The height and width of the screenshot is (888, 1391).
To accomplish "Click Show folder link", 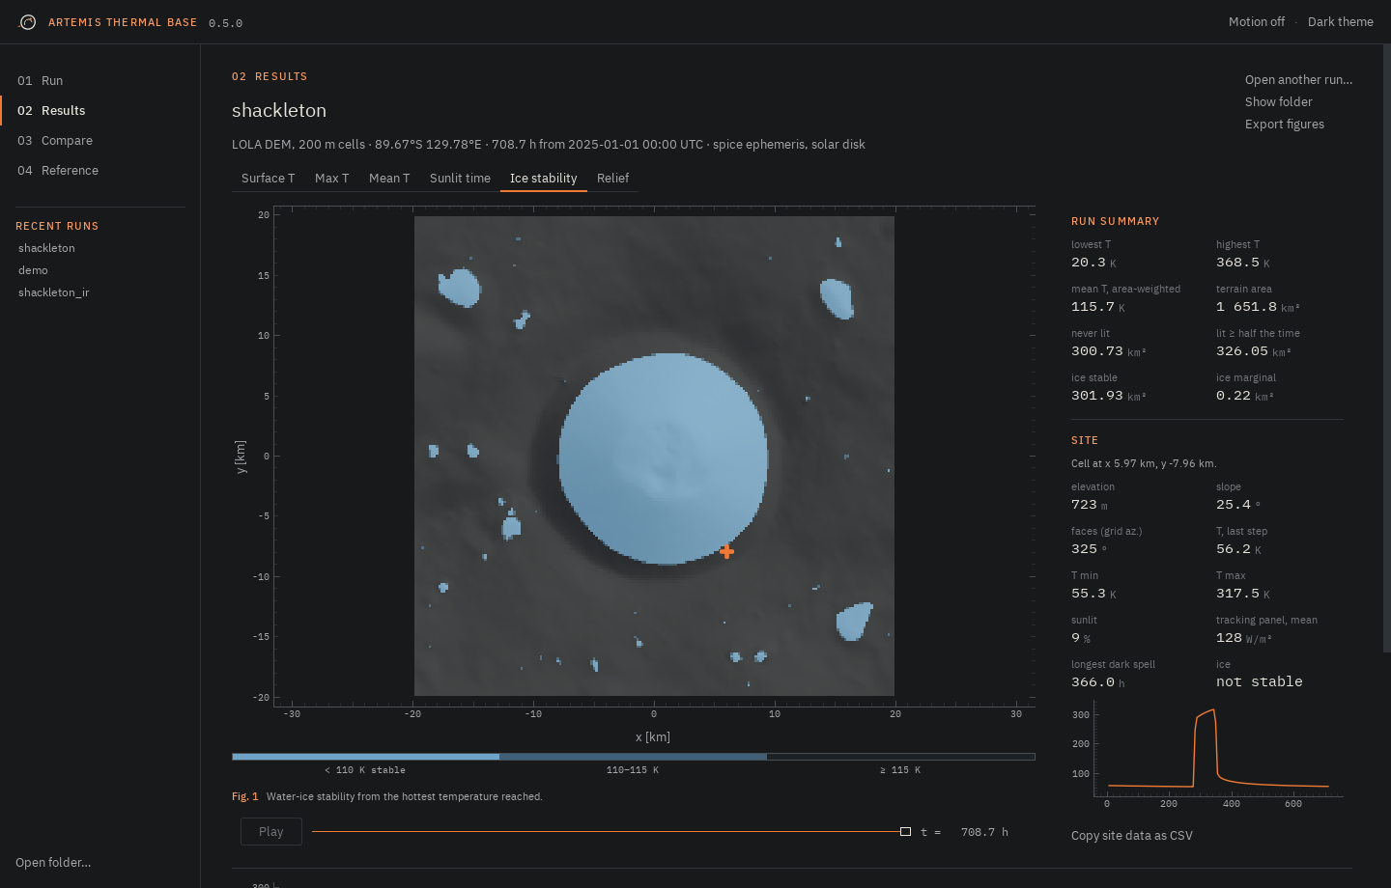I will click(1278, 101).
